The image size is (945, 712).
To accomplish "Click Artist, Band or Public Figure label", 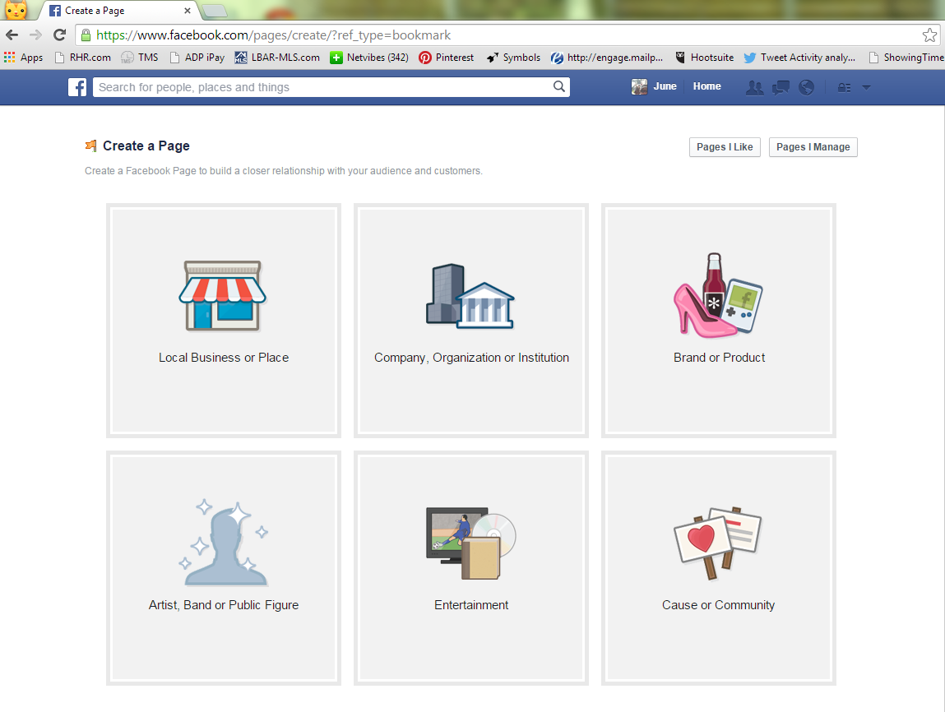I will pyautogui.click(x=224, y=605).
